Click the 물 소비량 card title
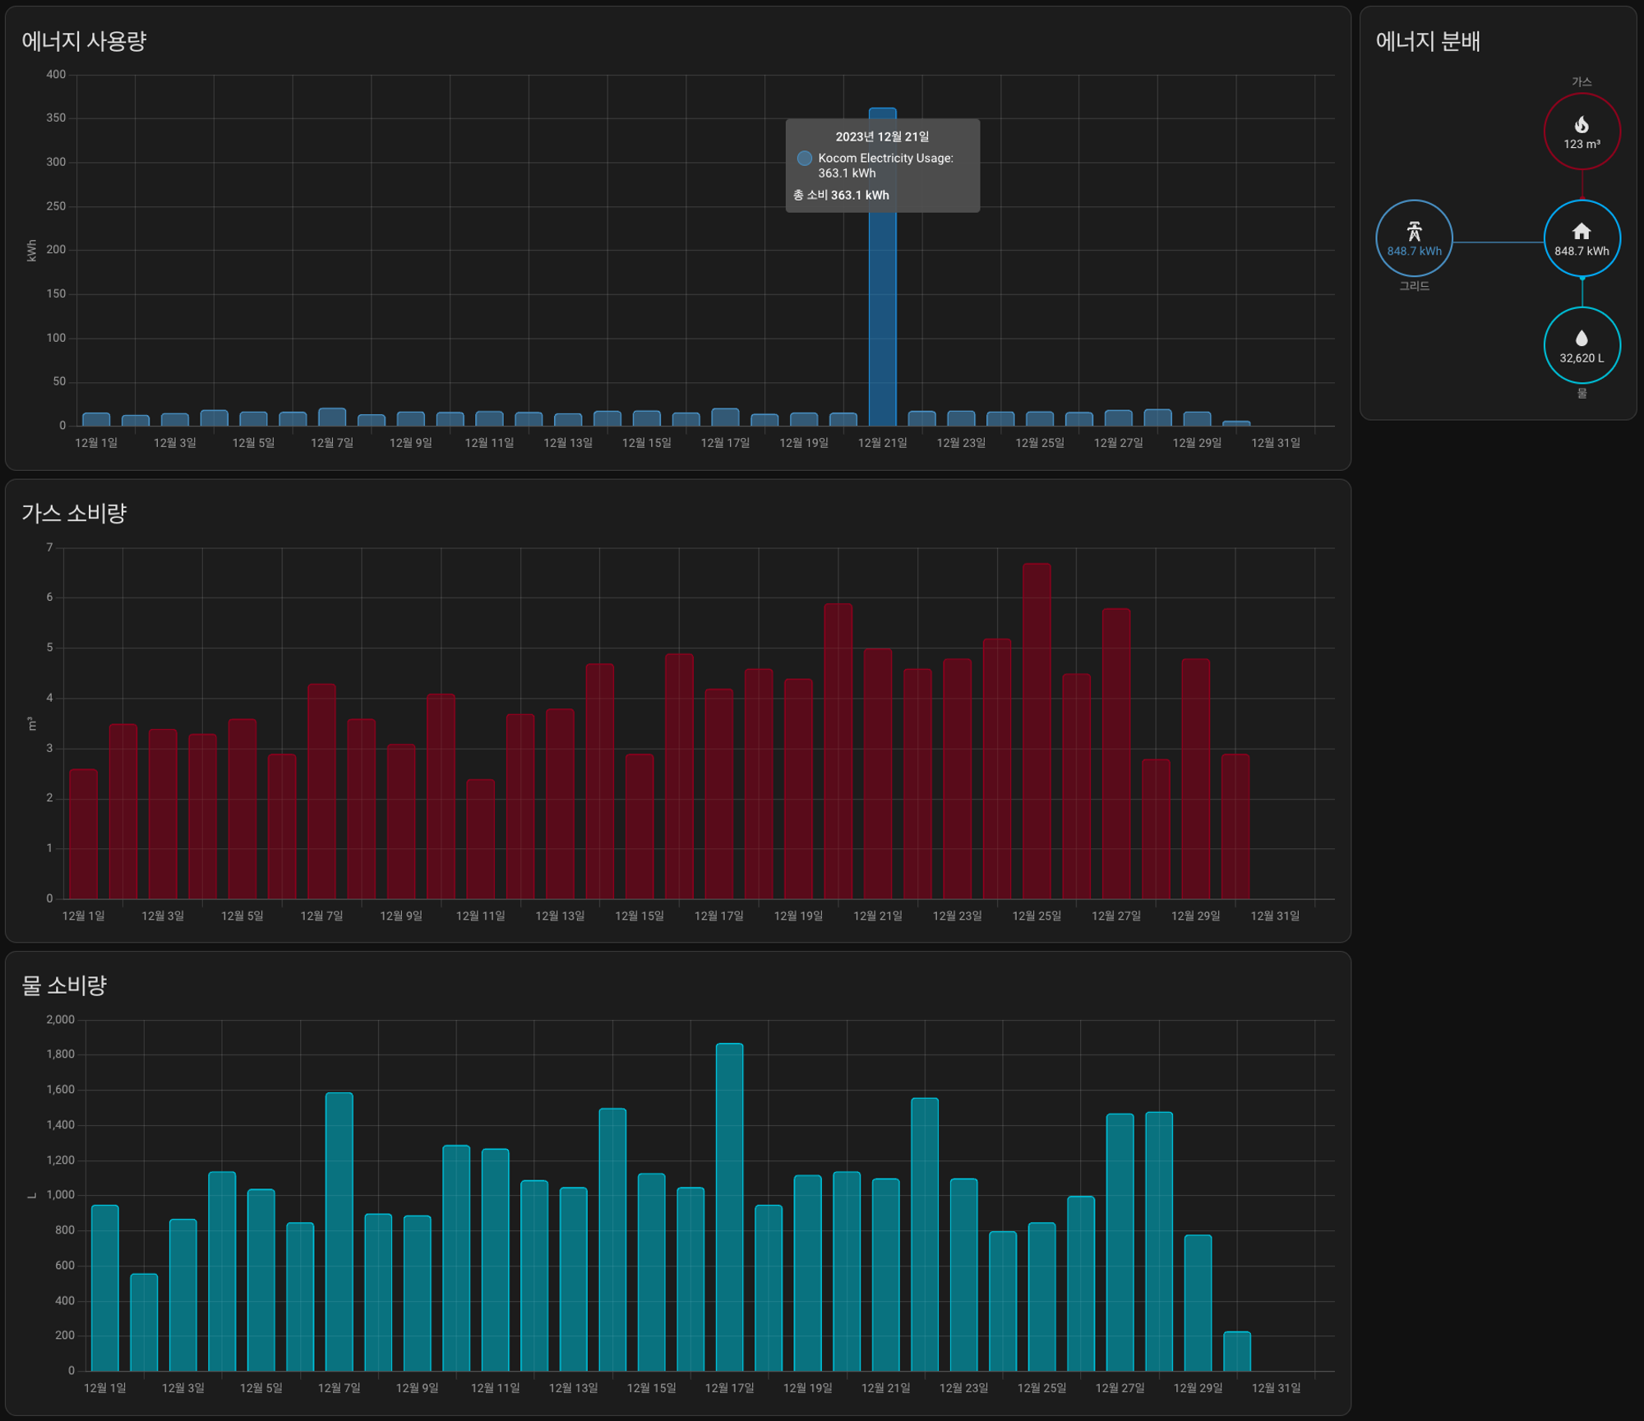The width and height of the screenshot is (1644, 1421). point(64,985)
